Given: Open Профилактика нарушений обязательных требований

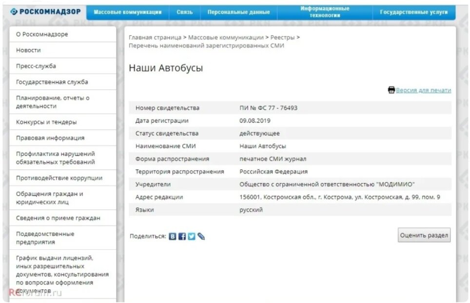Looking at the screenshot, I should 62,158.
